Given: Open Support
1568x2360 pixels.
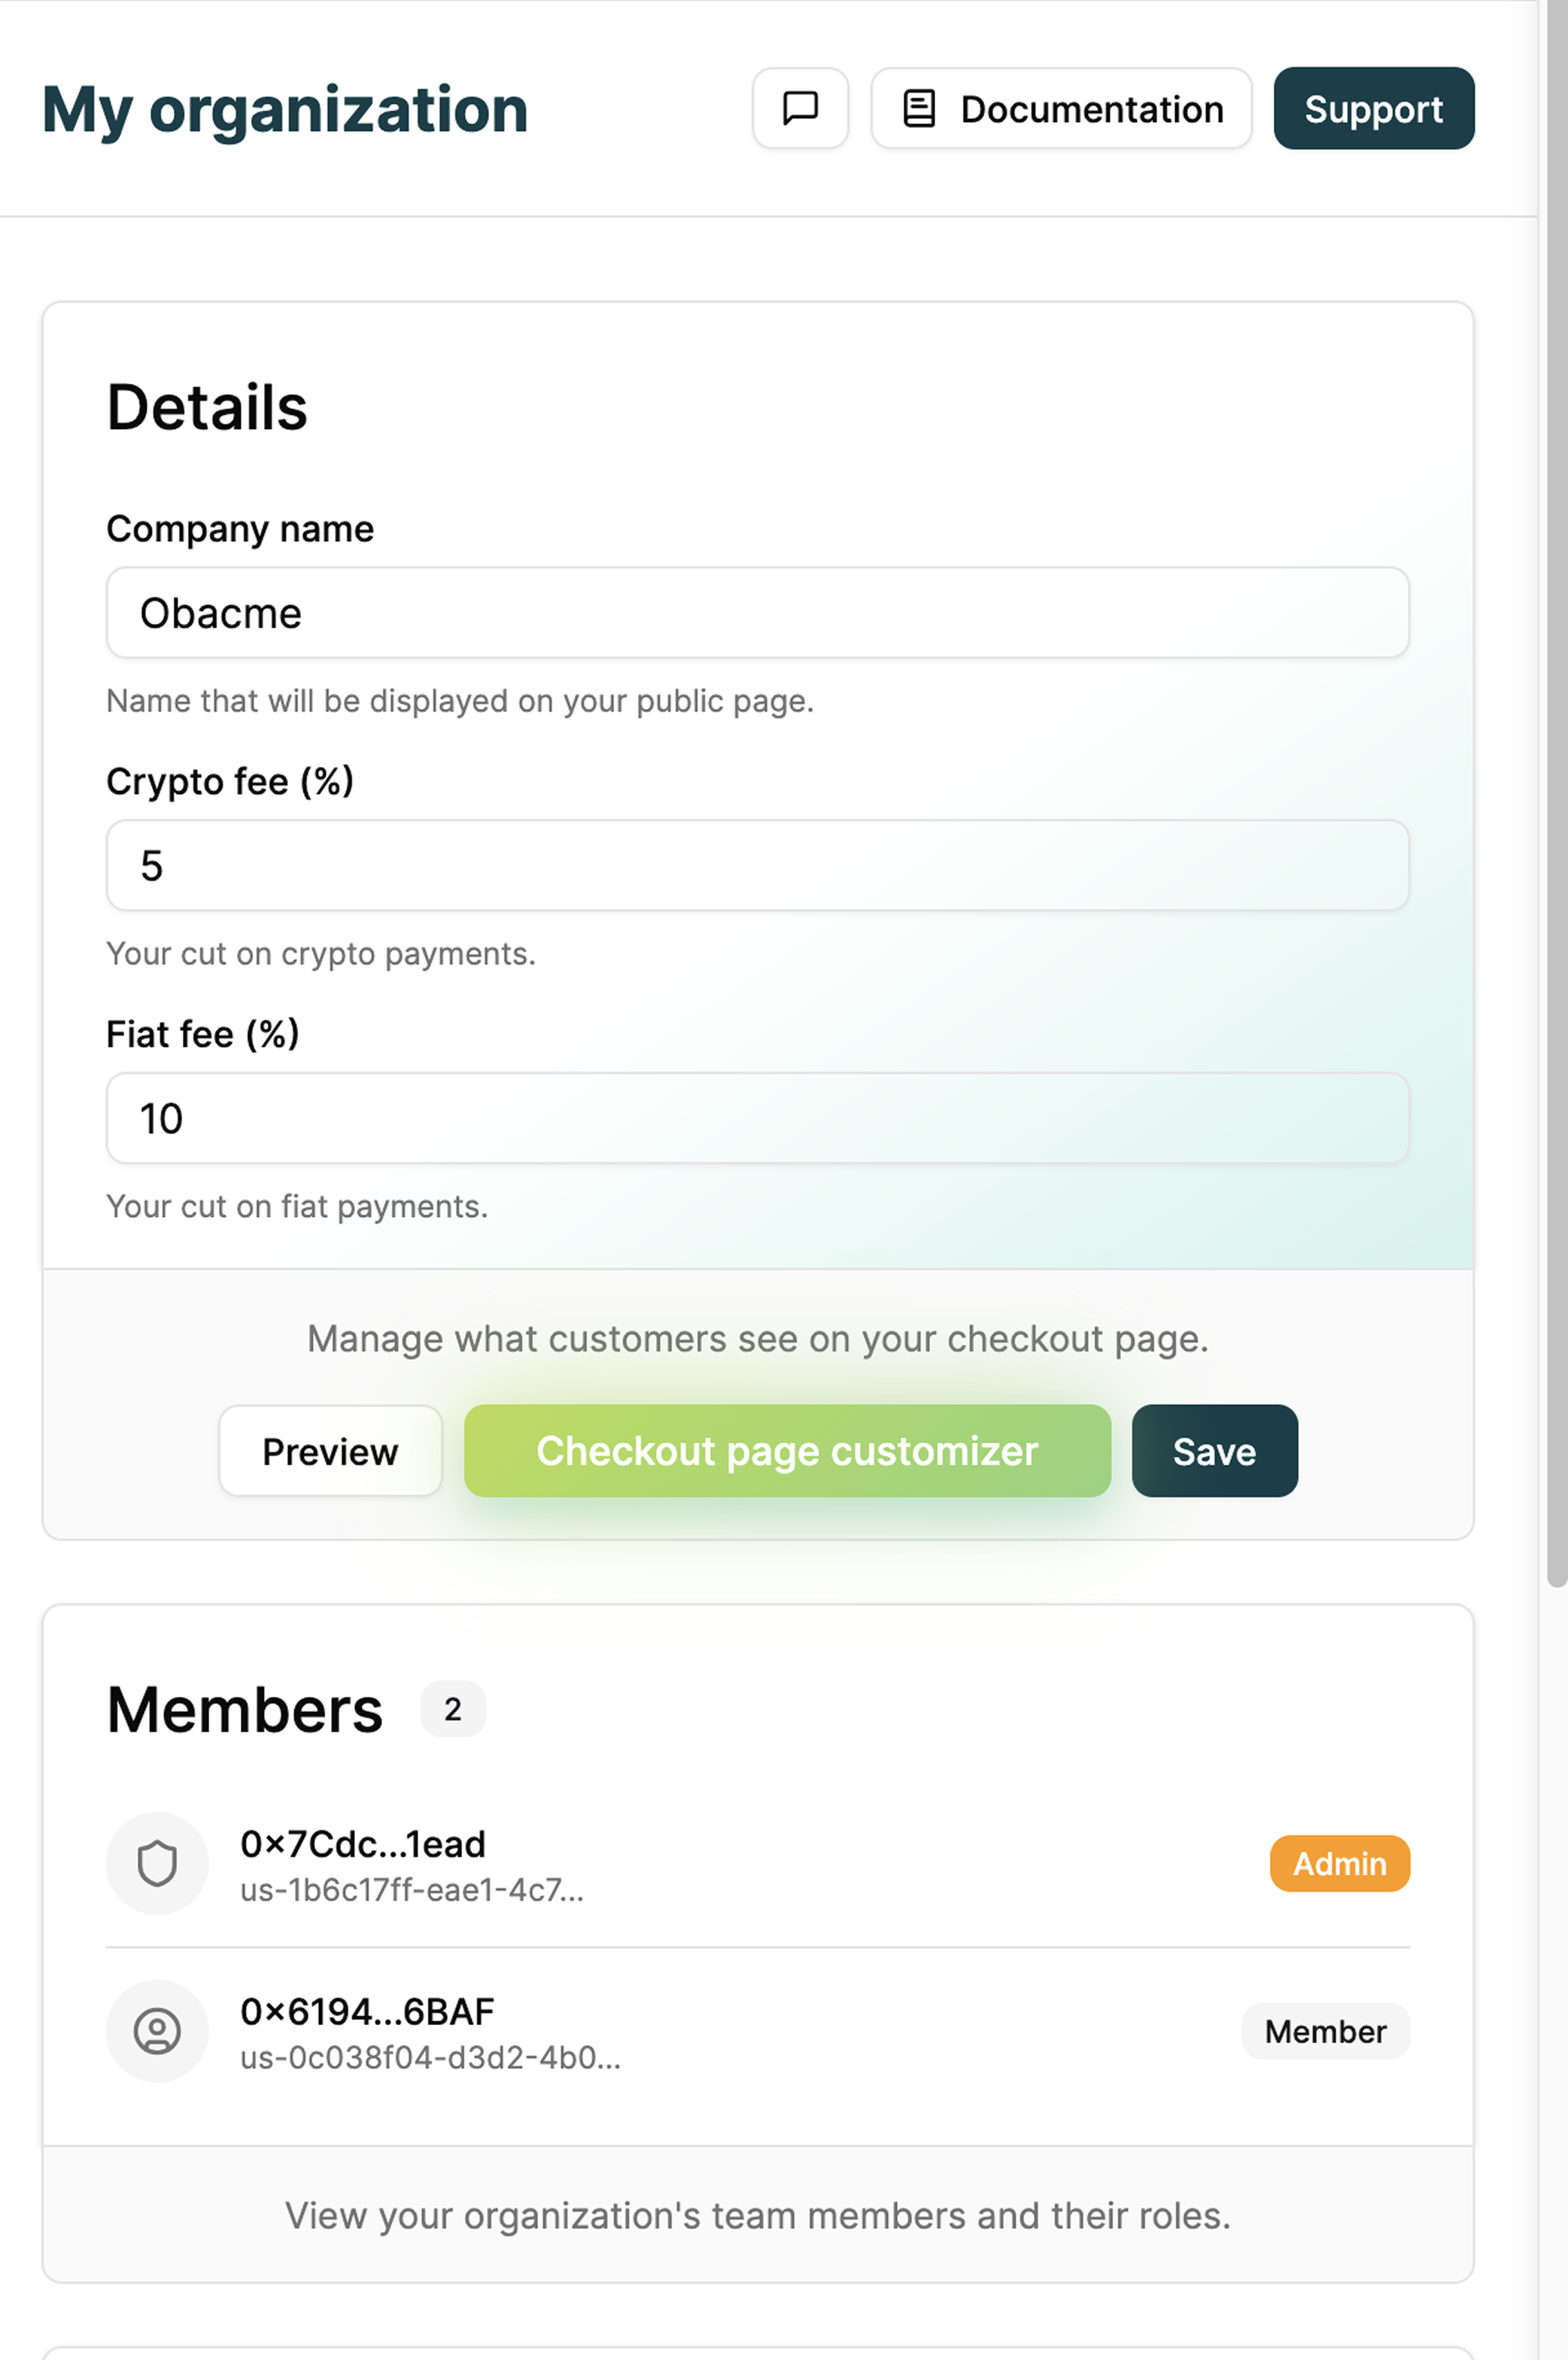Looking at the screenshot, I should pyautogui.click(x=1372, y=109).
